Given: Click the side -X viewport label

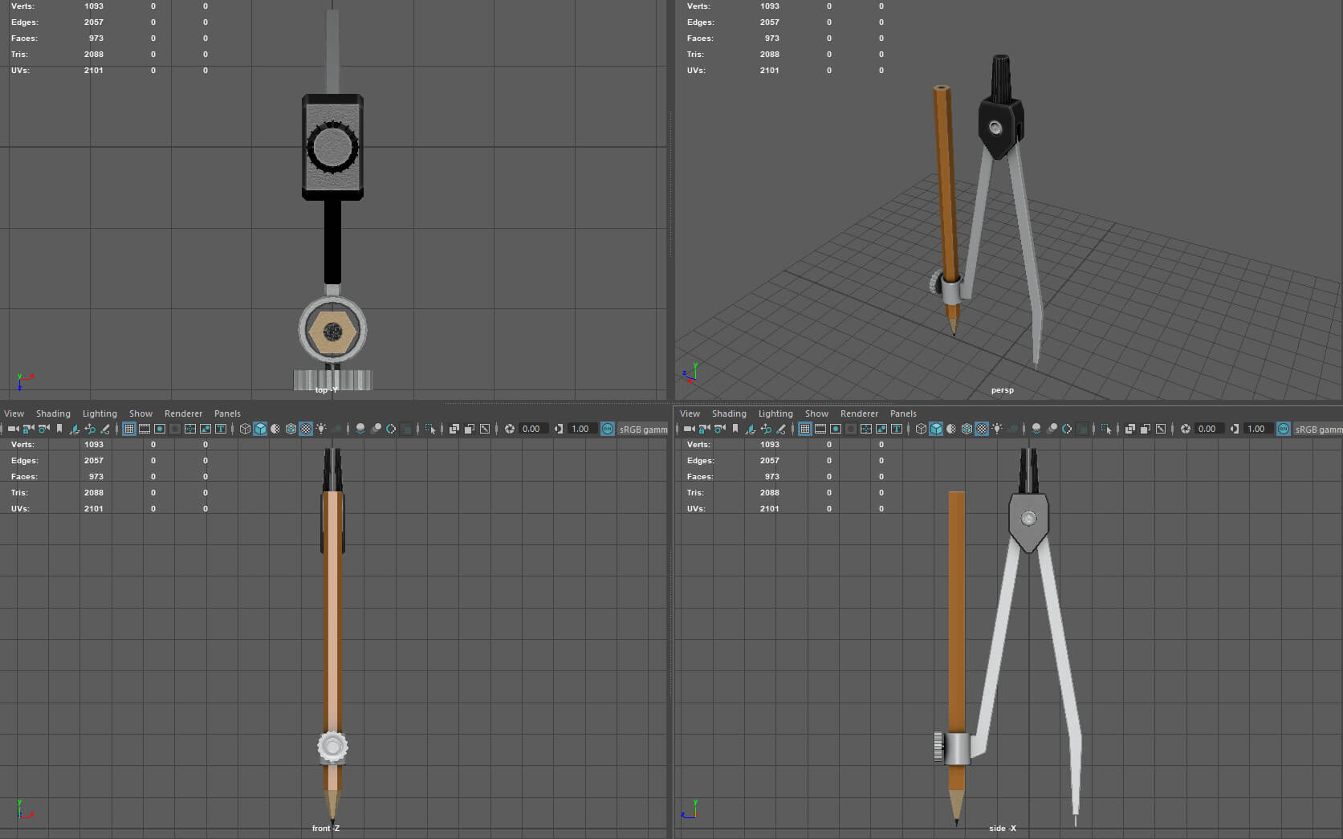Looking at the screenshot, I should [1002, 828].
